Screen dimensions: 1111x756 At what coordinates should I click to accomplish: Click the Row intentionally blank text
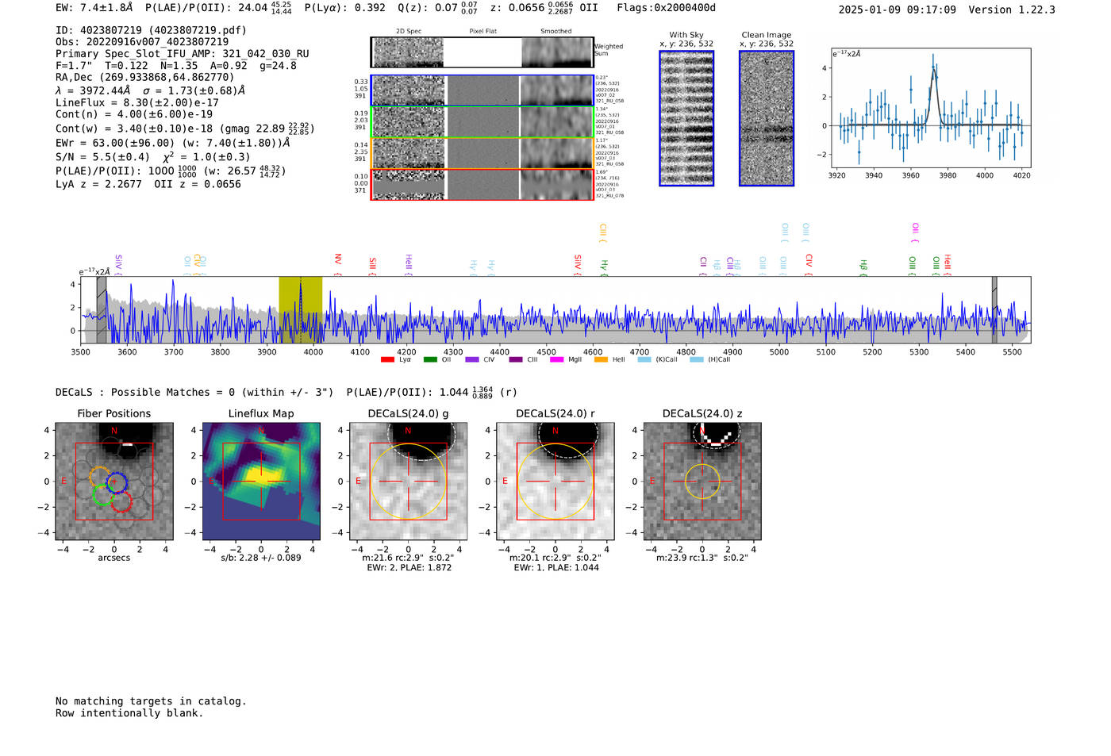coord(129,713)
